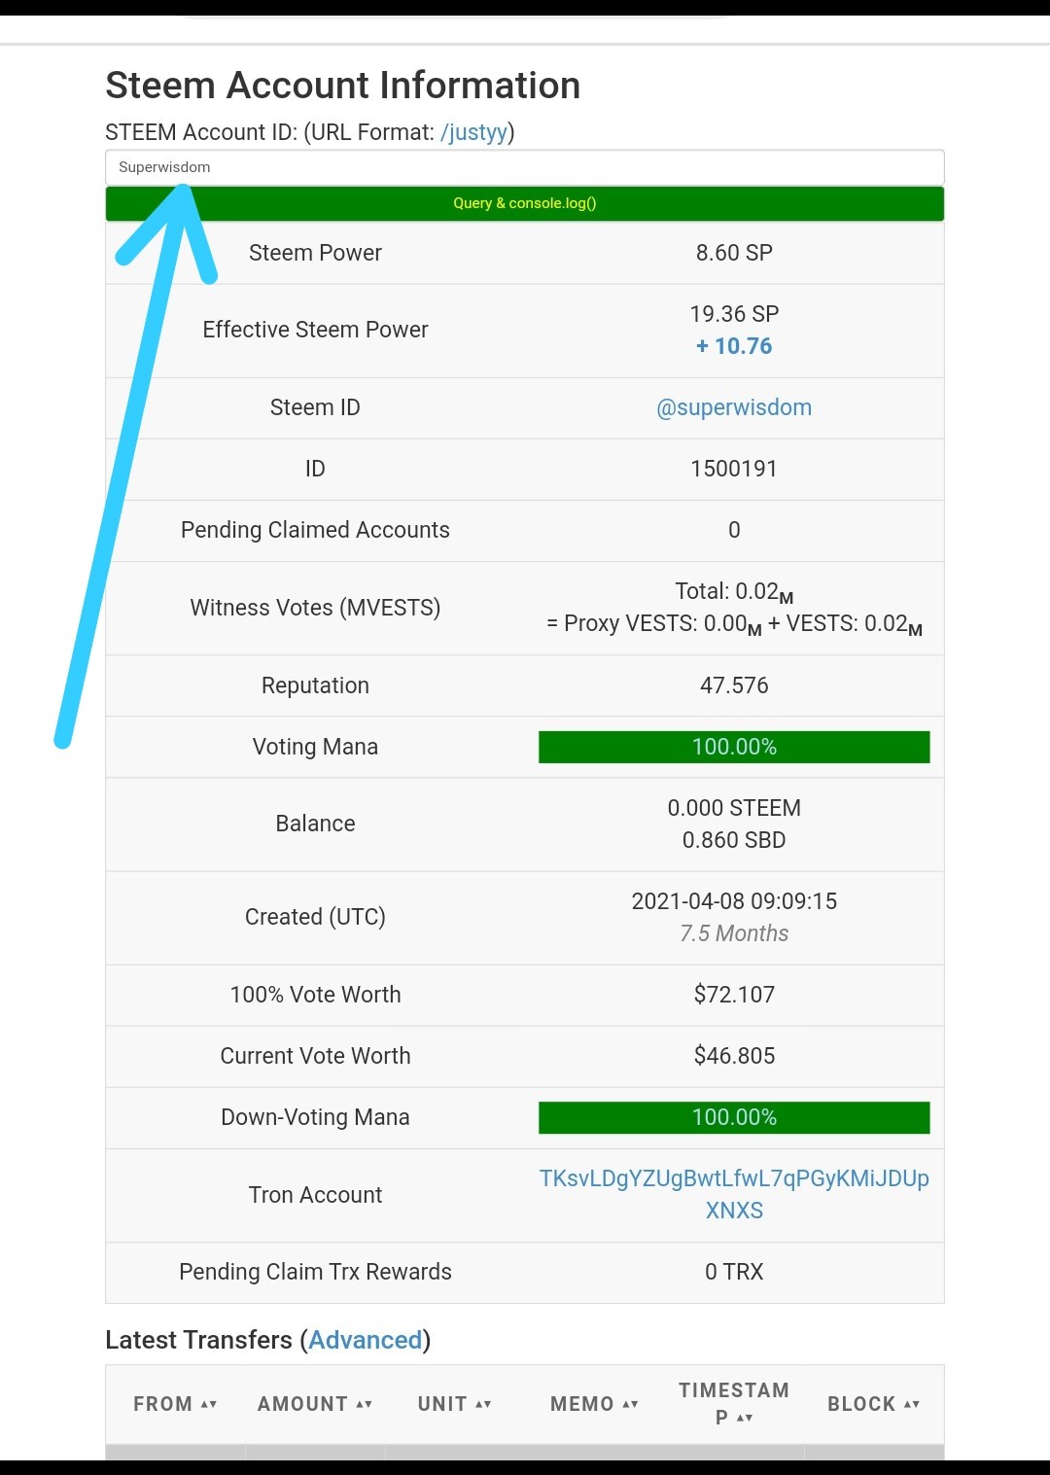
Task: Open the Tron account address link
Action: pyautogui.click(x=734, y=1194)
